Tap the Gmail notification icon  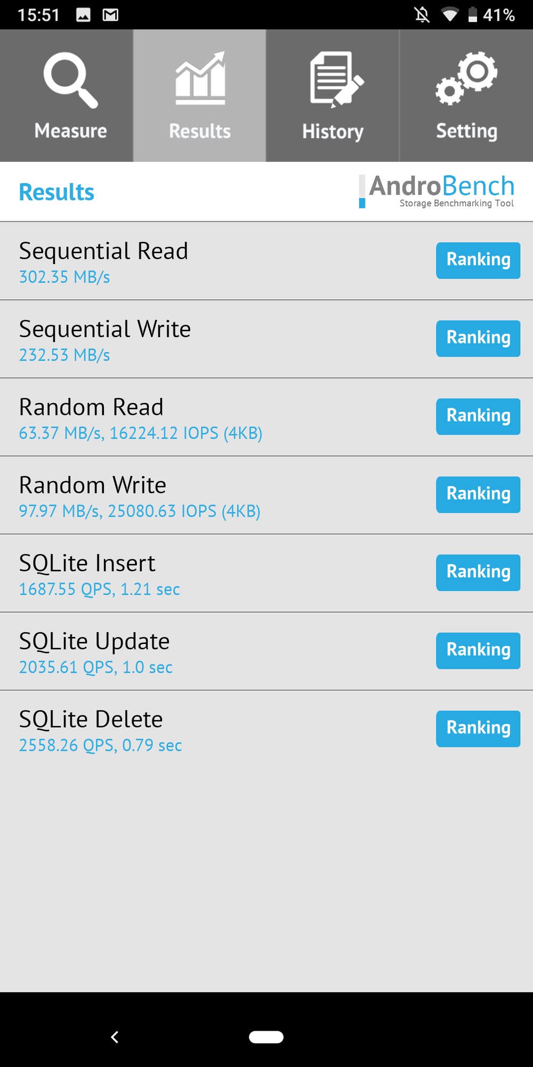pyautogui.click(x=110, y=15)
